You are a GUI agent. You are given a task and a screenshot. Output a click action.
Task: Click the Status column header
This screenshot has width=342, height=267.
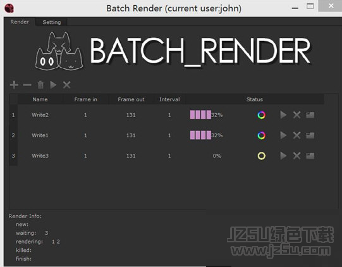(255, 99)
